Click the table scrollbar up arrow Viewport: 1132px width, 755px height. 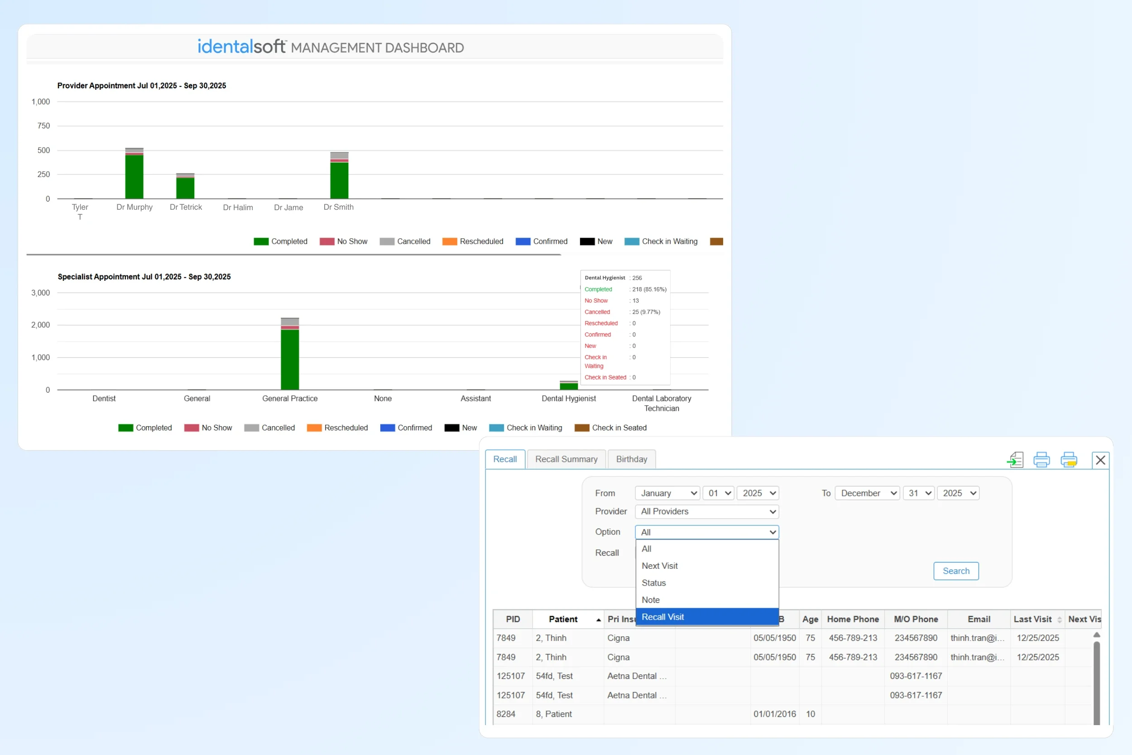(x=1097, y=635)
